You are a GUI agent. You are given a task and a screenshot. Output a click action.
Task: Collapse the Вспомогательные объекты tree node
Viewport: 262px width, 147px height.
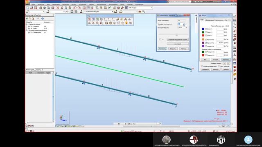26,31
